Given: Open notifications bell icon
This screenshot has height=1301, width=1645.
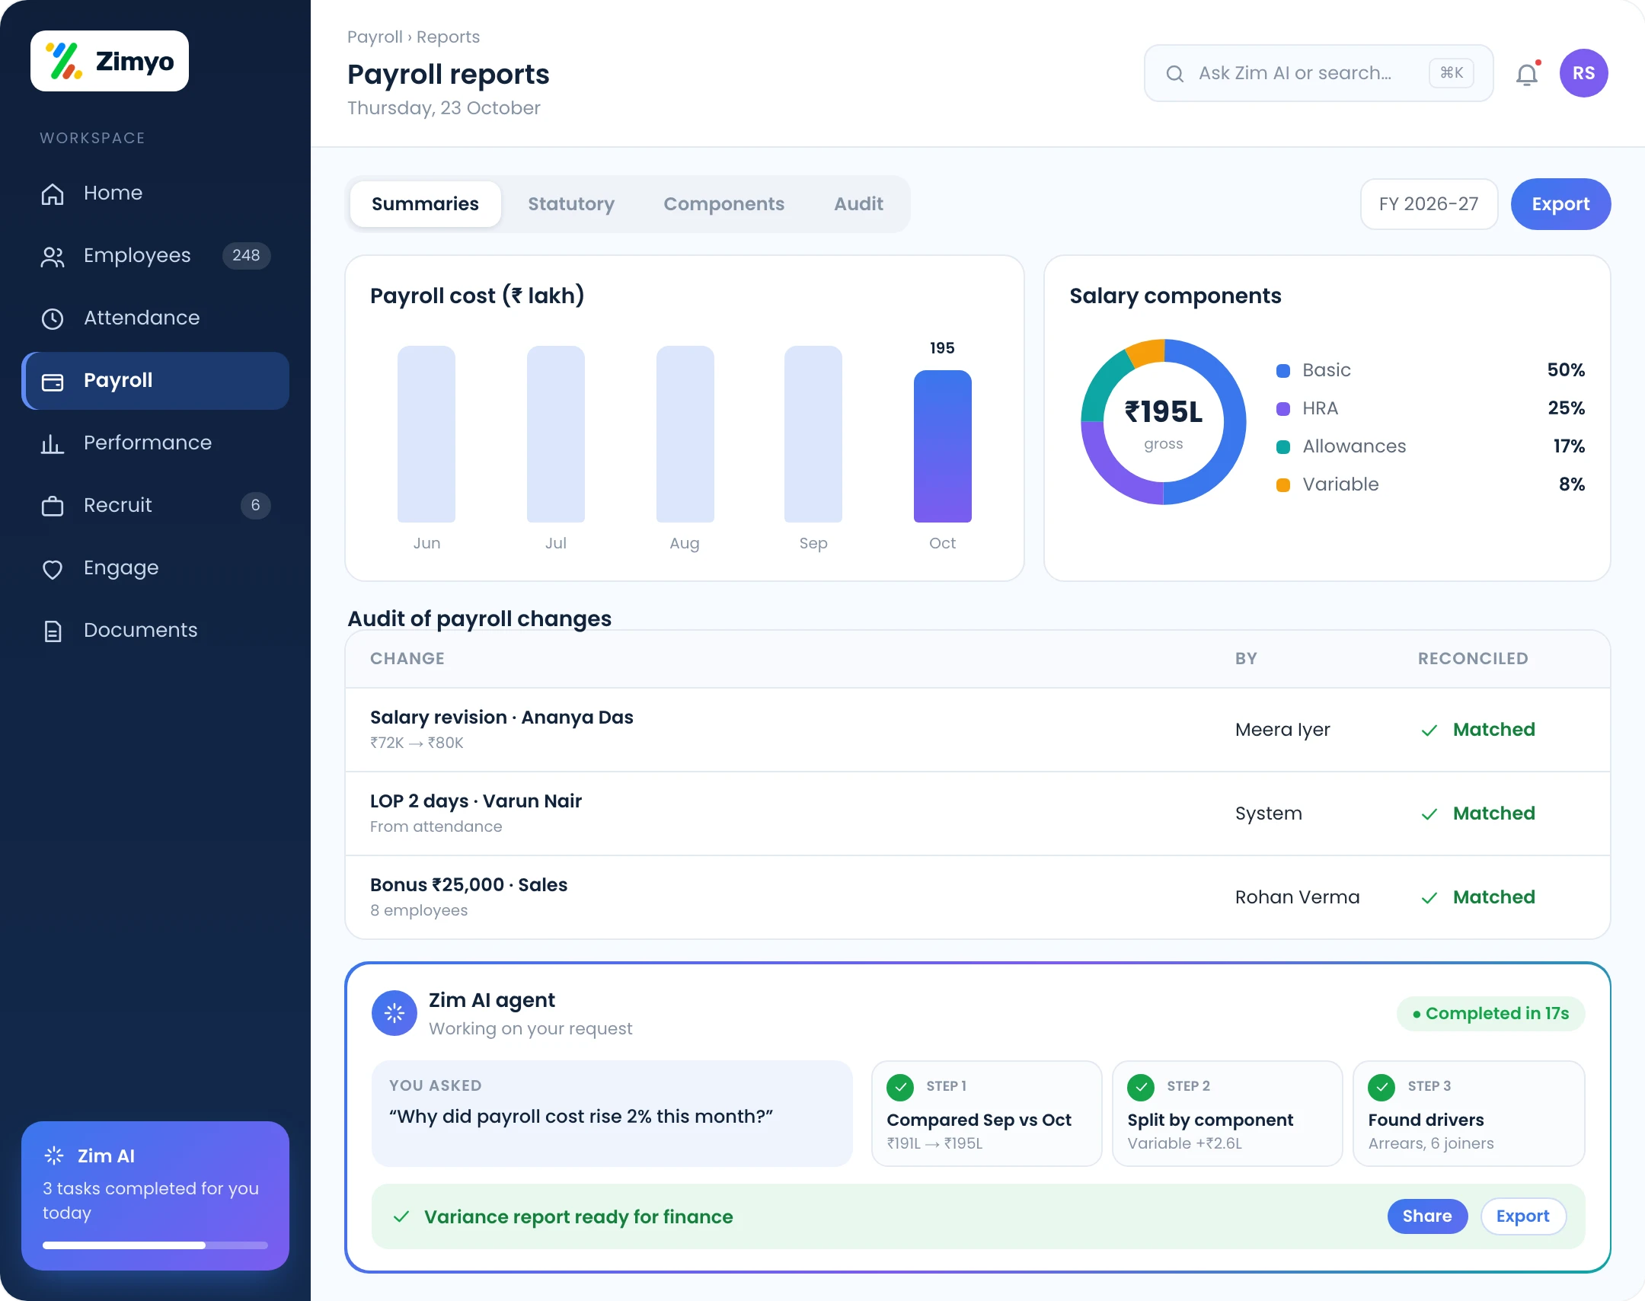Looking at the screenshot, I should click(x=1527, y=74).
